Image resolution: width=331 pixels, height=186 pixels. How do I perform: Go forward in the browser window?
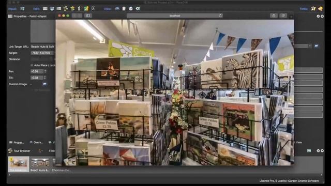pyautogui.click(x=79, y=16)
